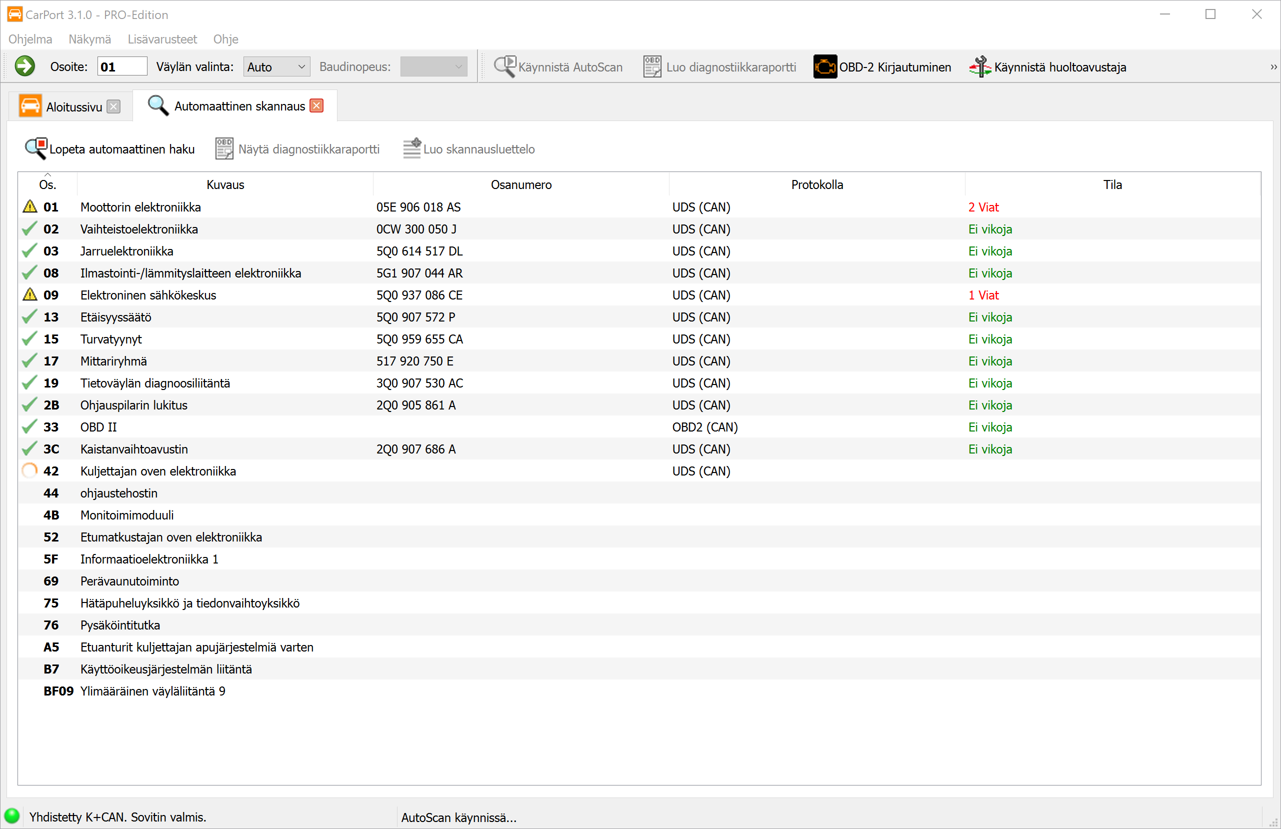Close the Aloitussivu tab
This screenshot has width=1281, height=829.
(113, 106)
